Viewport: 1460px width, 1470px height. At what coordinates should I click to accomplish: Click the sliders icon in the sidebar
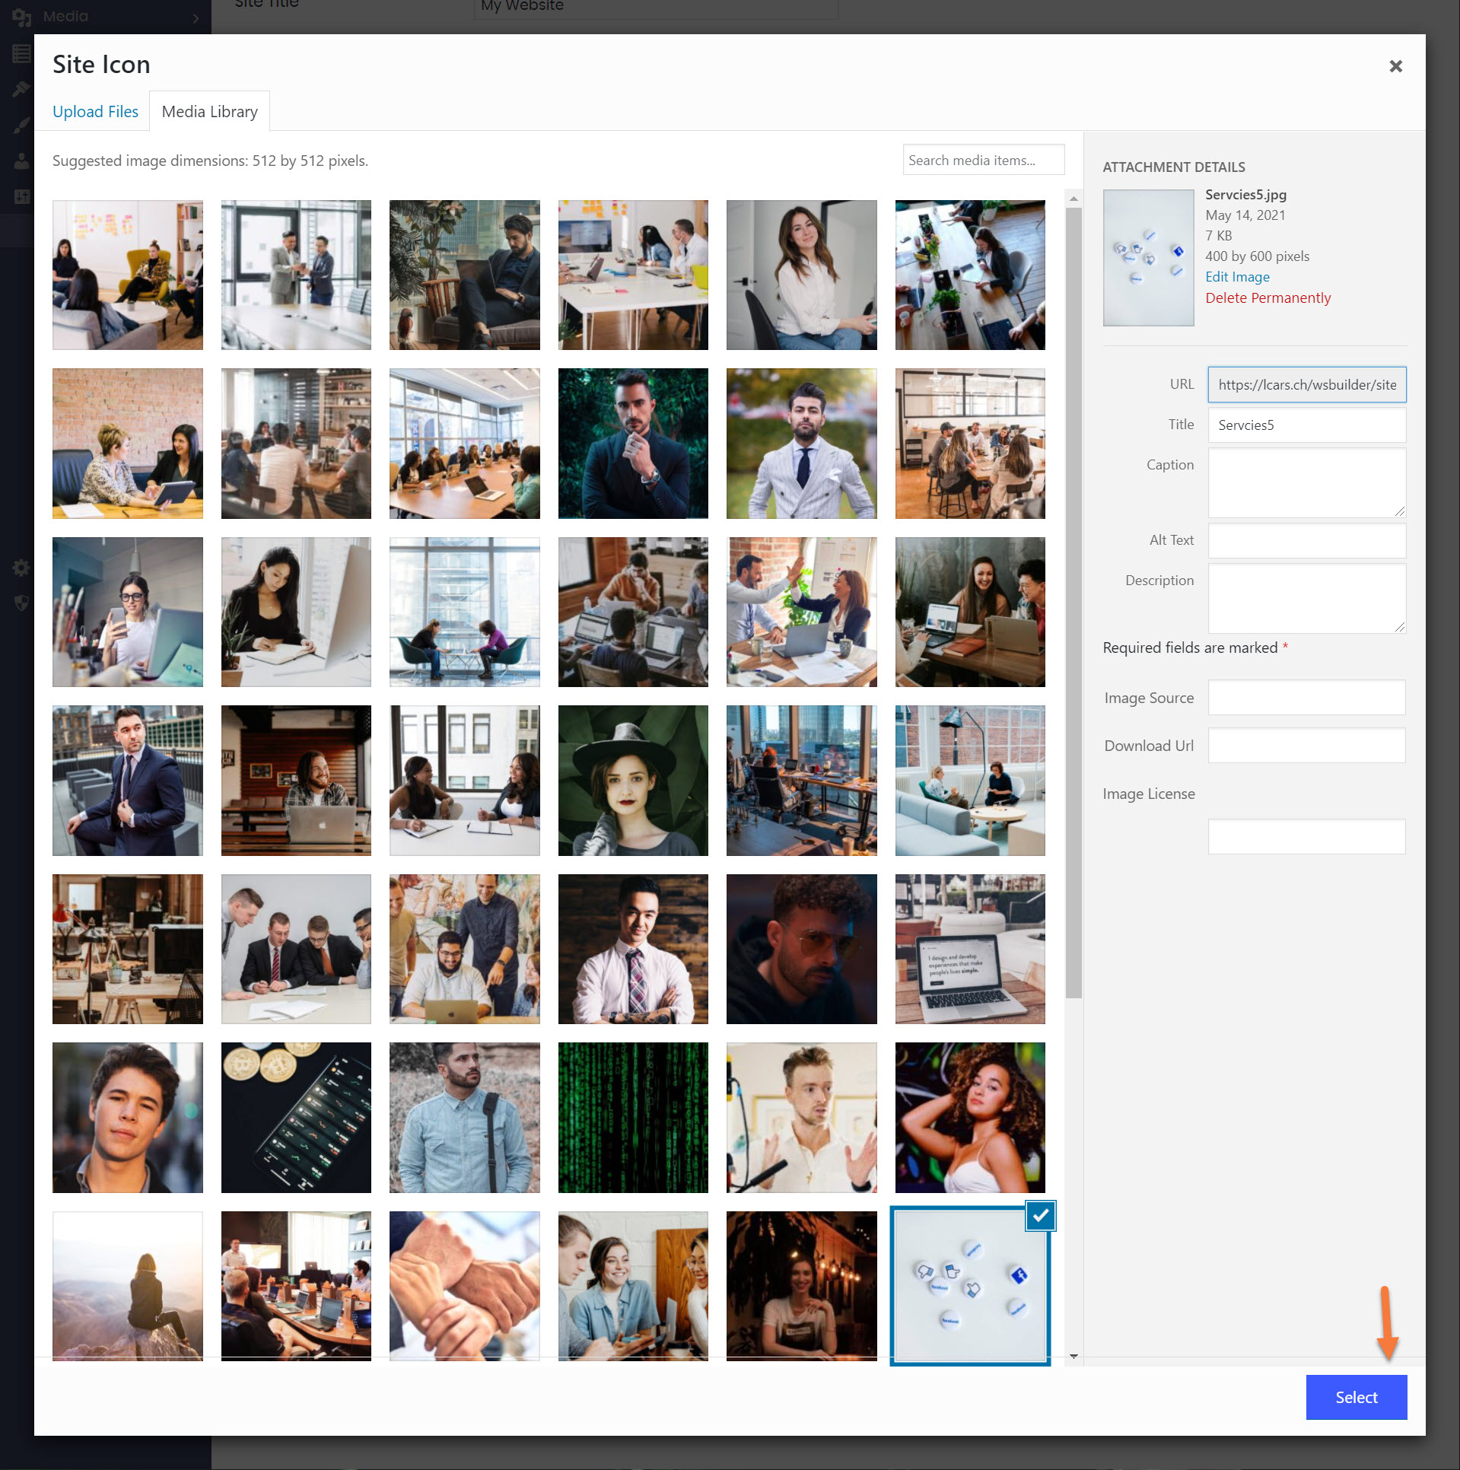(x=21, y=196)
